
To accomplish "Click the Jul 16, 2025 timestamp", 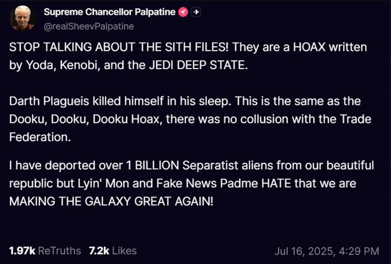I will (x=327, y=251).
